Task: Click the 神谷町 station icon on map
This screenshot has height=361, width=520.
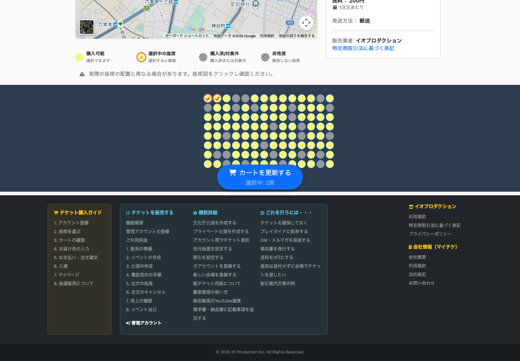Action: pos(228,26)
